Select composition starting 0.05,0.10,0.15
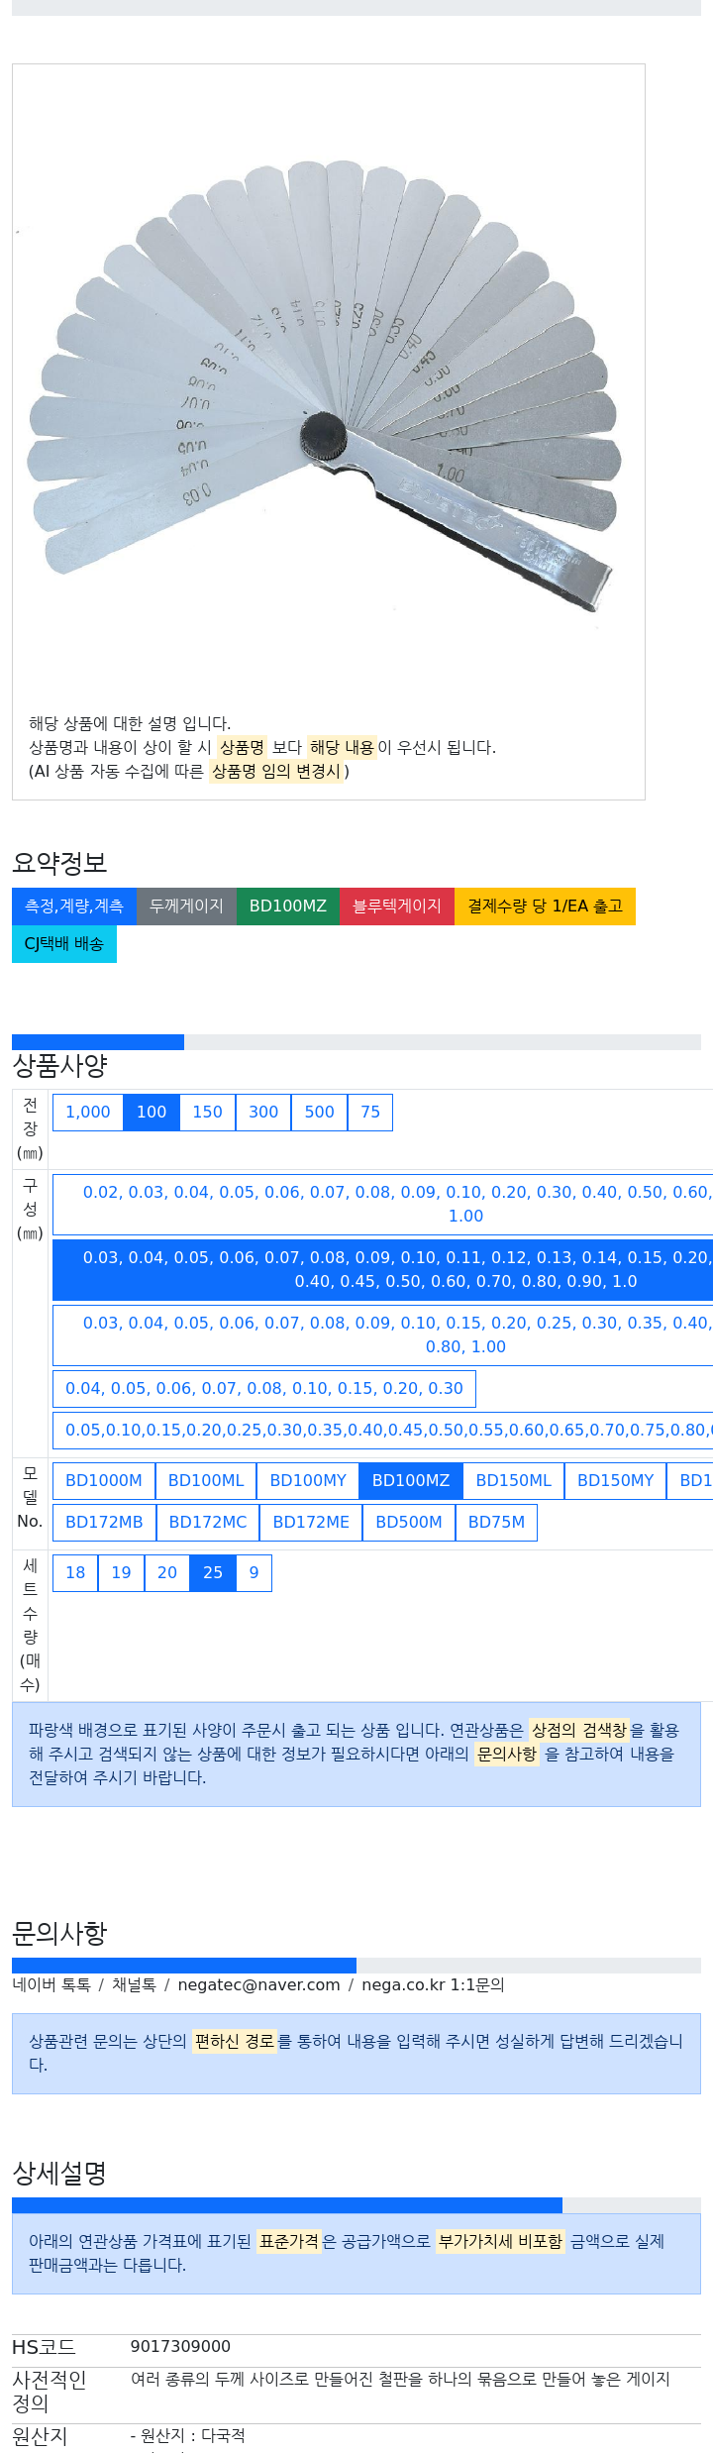This screenshot has height=2453, width=713. click(x=383, y=1430)
